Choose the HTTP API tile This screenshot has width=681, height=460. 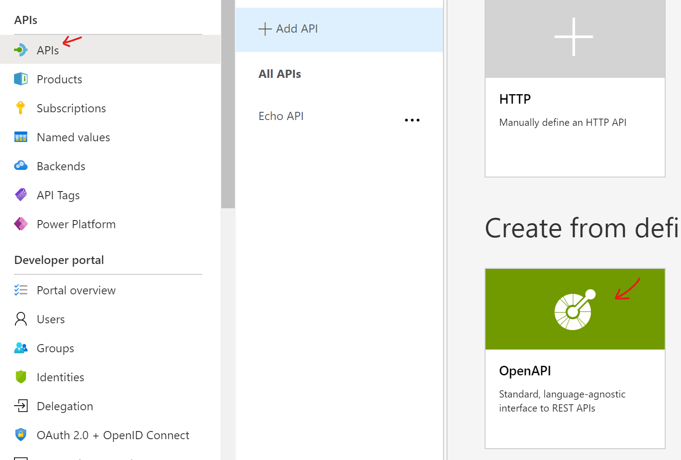[x=575, y=89]
